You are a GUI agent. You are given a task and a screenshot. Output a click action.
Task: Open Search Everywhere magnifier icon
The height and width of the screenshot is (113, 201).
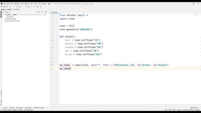(x=41, y=7)
